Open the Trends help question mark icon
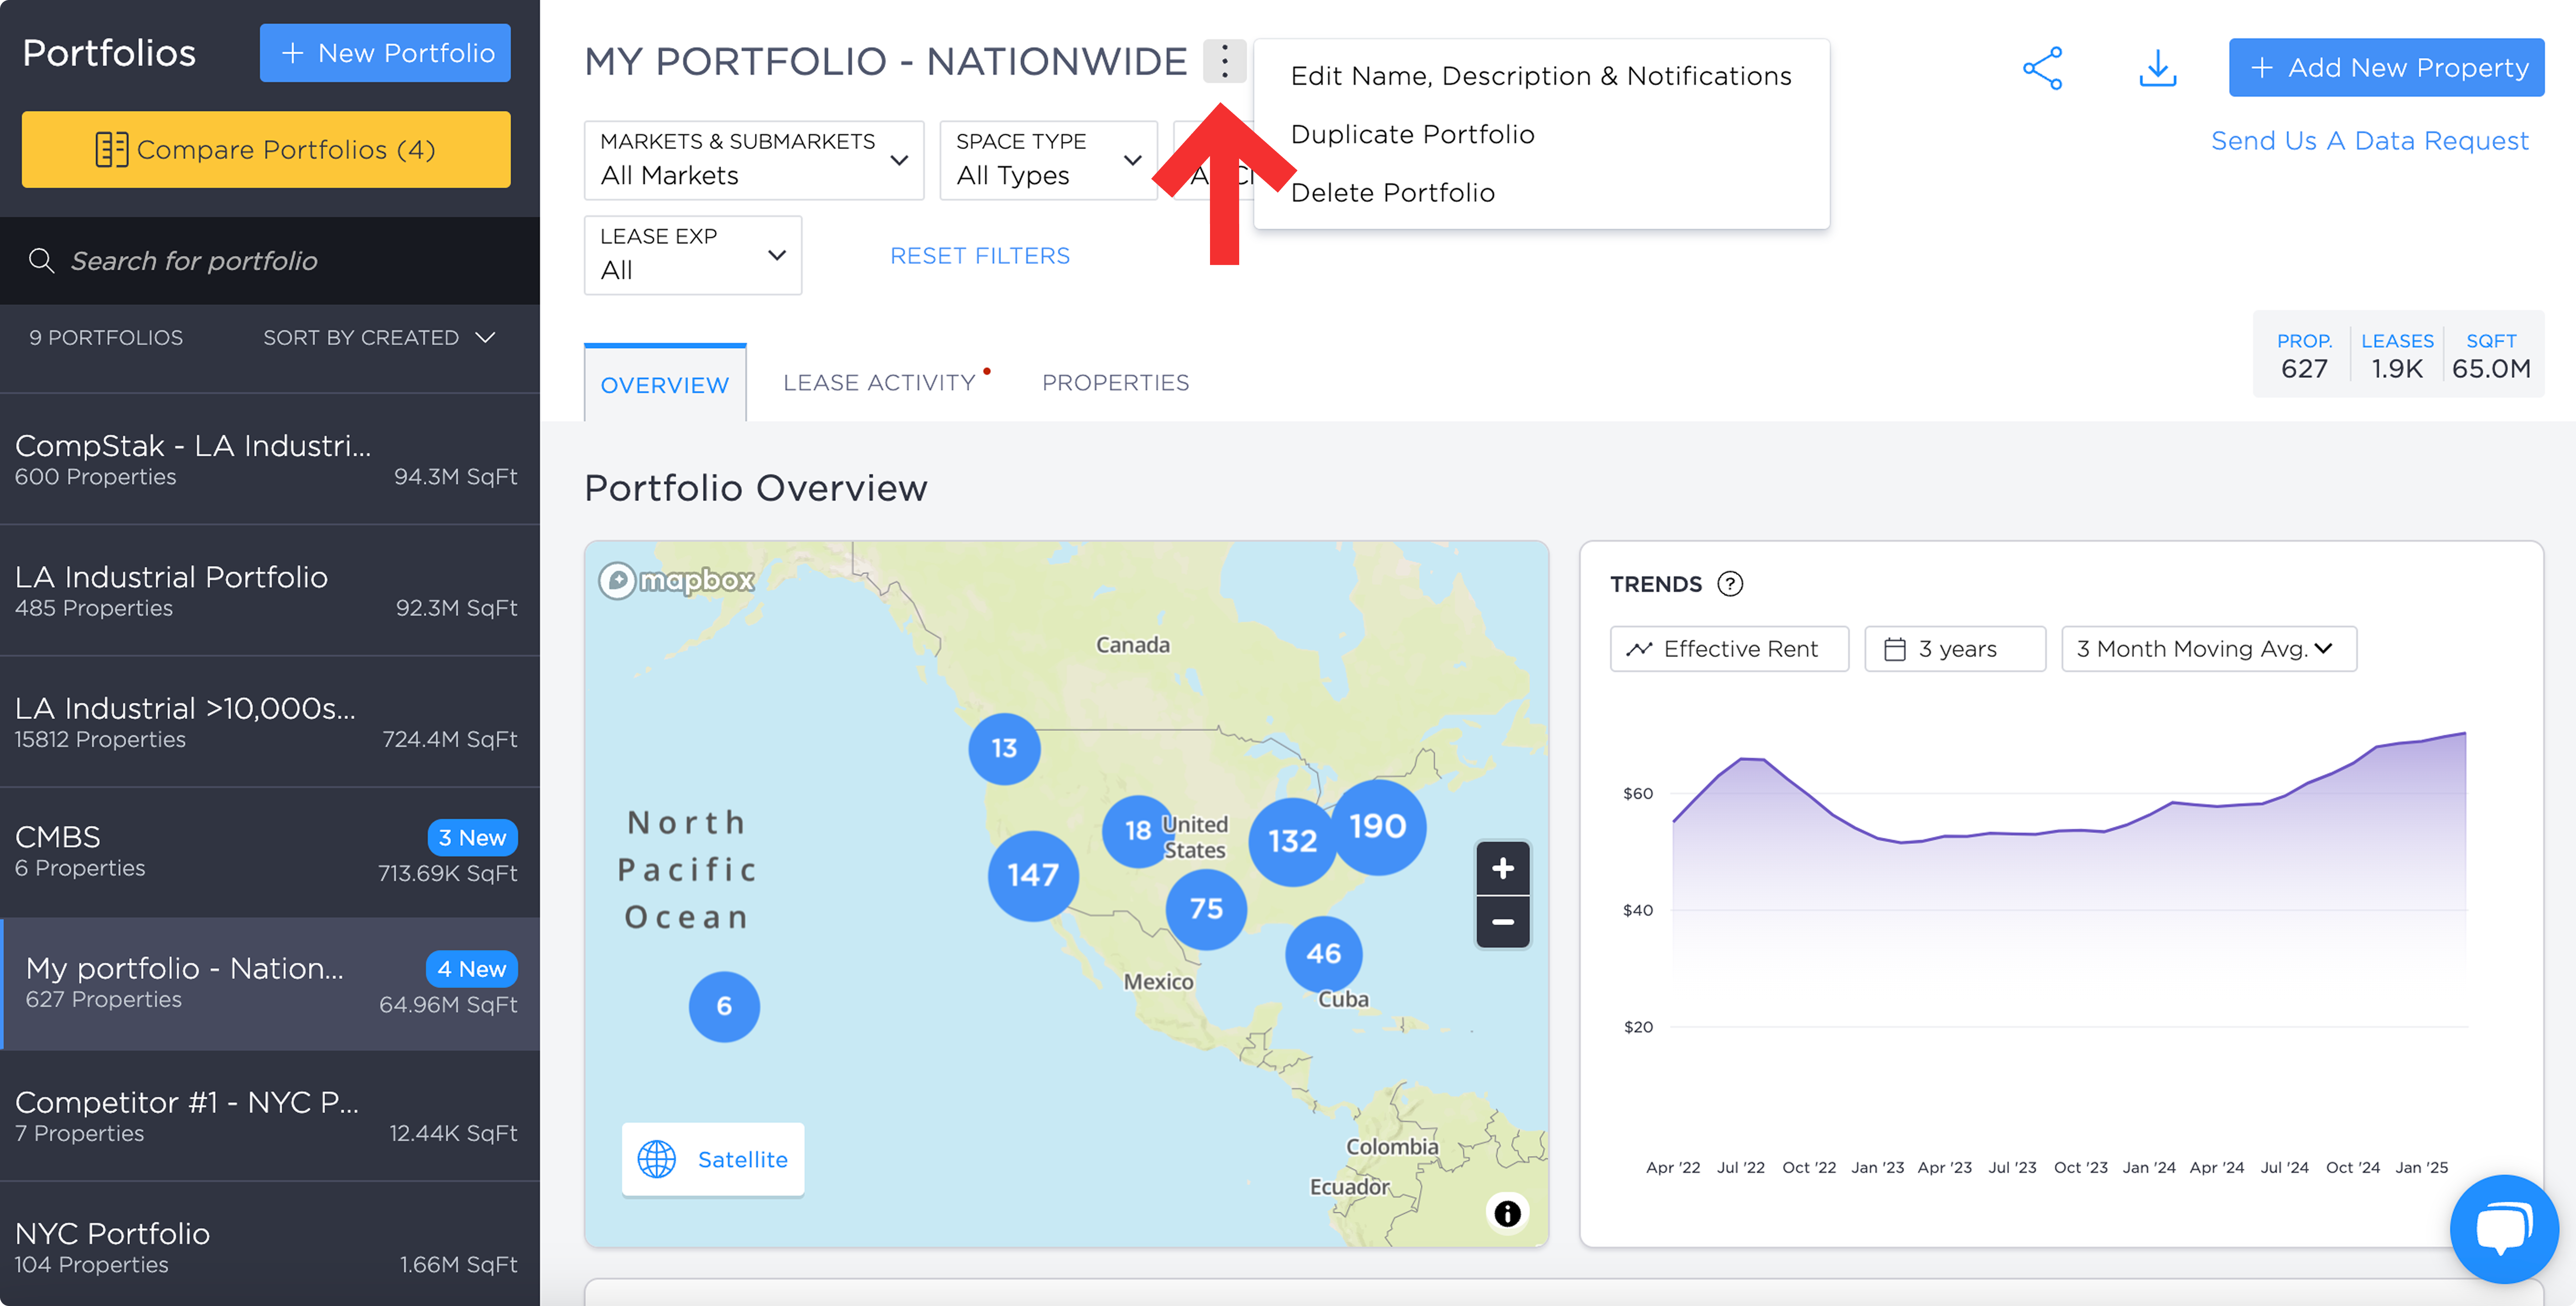 click(1729, 584)
